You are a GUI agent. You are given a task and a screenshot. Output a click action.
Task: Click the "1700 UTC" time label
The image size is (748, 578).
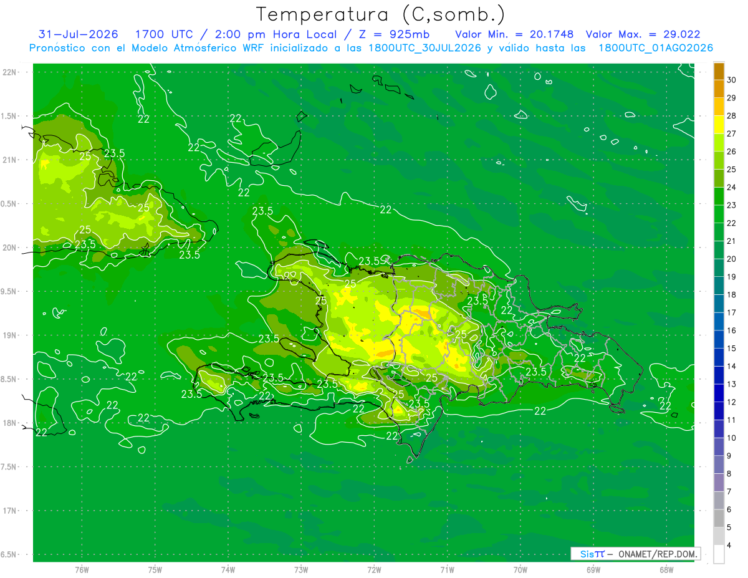click(x=165, y=34)
